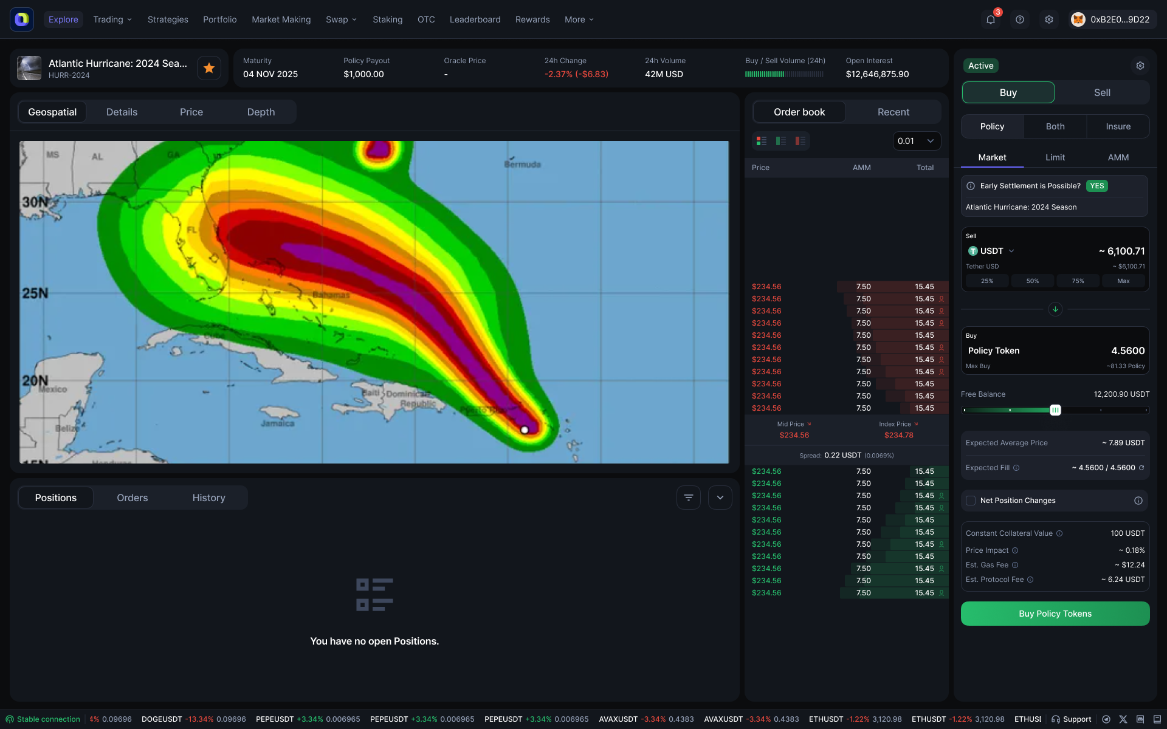Click the swap direction arrow between Sell and Buy

[x=1055, y=309]
